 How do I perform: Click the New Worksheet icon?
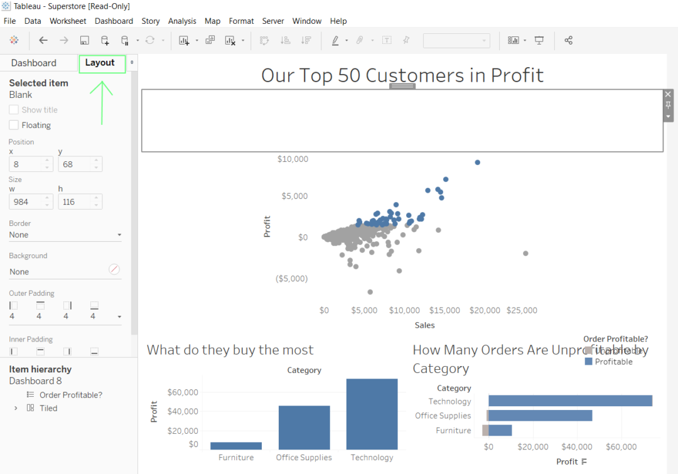coord(185,40)
